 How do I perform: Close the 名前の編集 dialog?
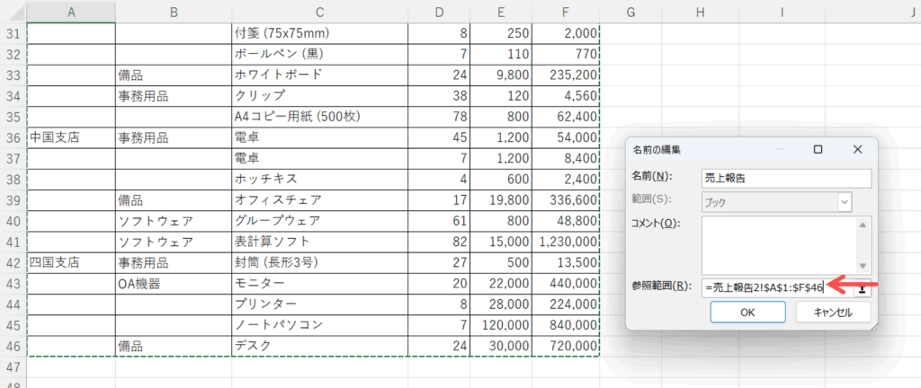click(857, 149)
